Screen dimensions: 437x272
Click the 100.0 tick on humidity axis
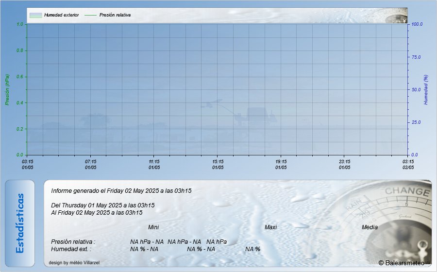pos(417,24)
